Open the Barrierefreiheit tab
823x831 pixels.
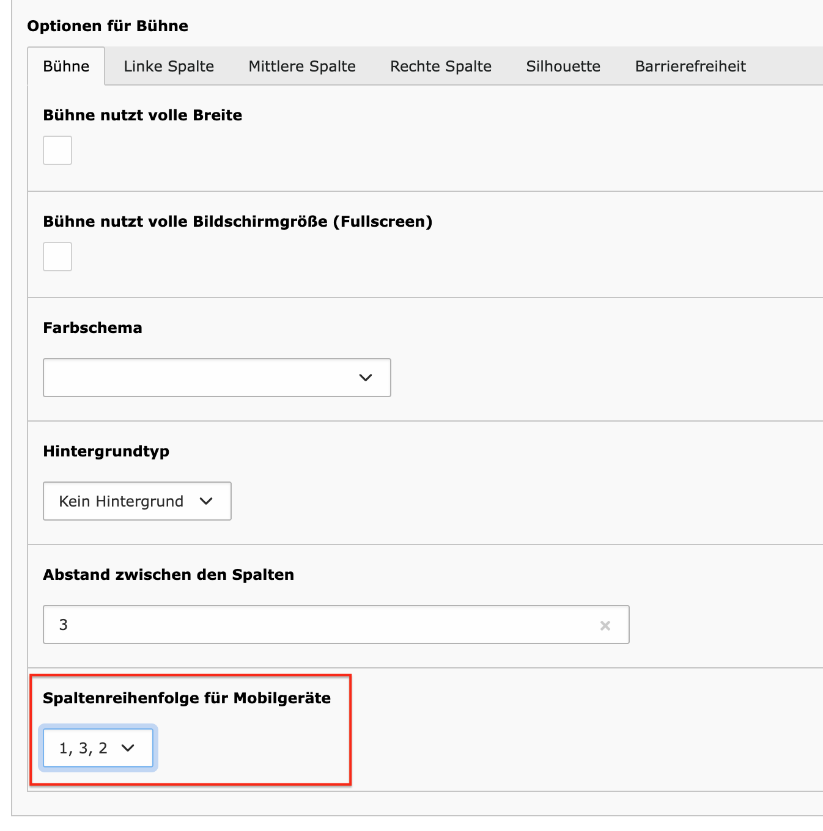pos(690,66)
